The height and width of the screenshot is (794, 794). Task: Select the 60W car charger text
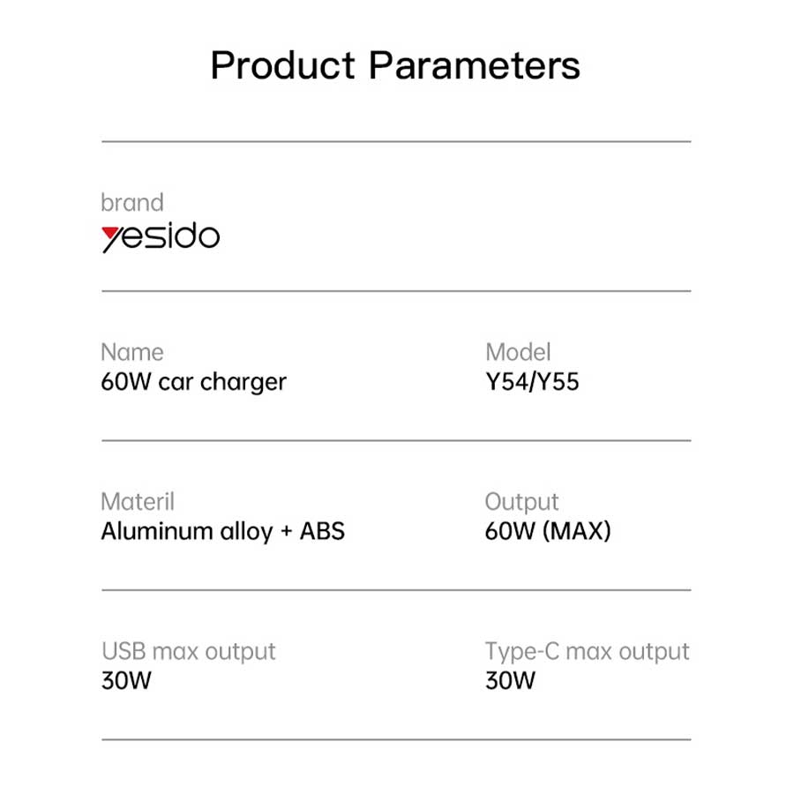[193, 382]
